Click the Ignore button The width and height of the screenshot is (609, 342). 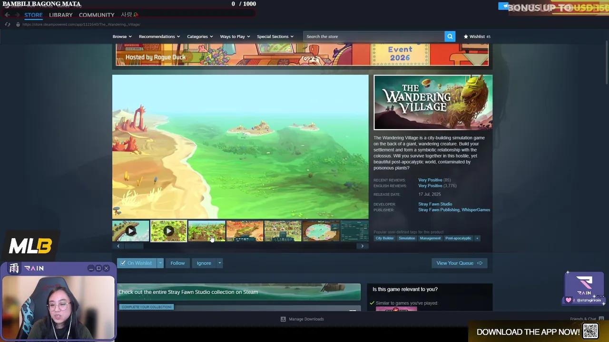(204, 263)
